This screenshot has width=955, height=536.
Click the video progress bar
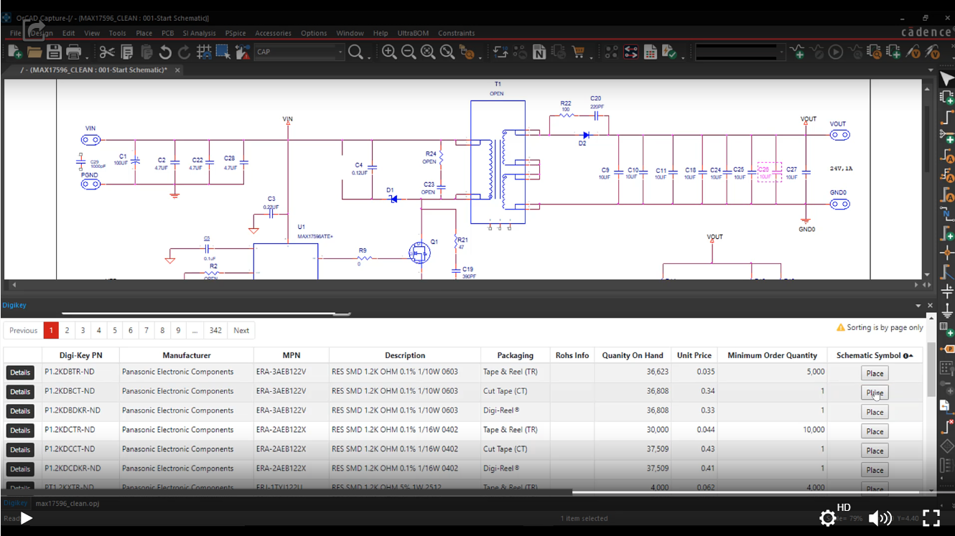[x=478, y=492]
